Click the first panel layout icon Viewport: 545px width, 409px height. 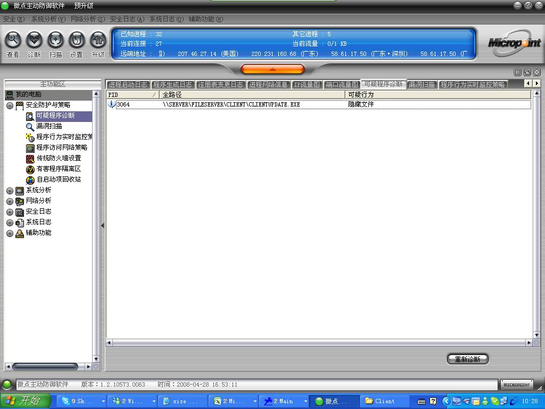point(517,72)
